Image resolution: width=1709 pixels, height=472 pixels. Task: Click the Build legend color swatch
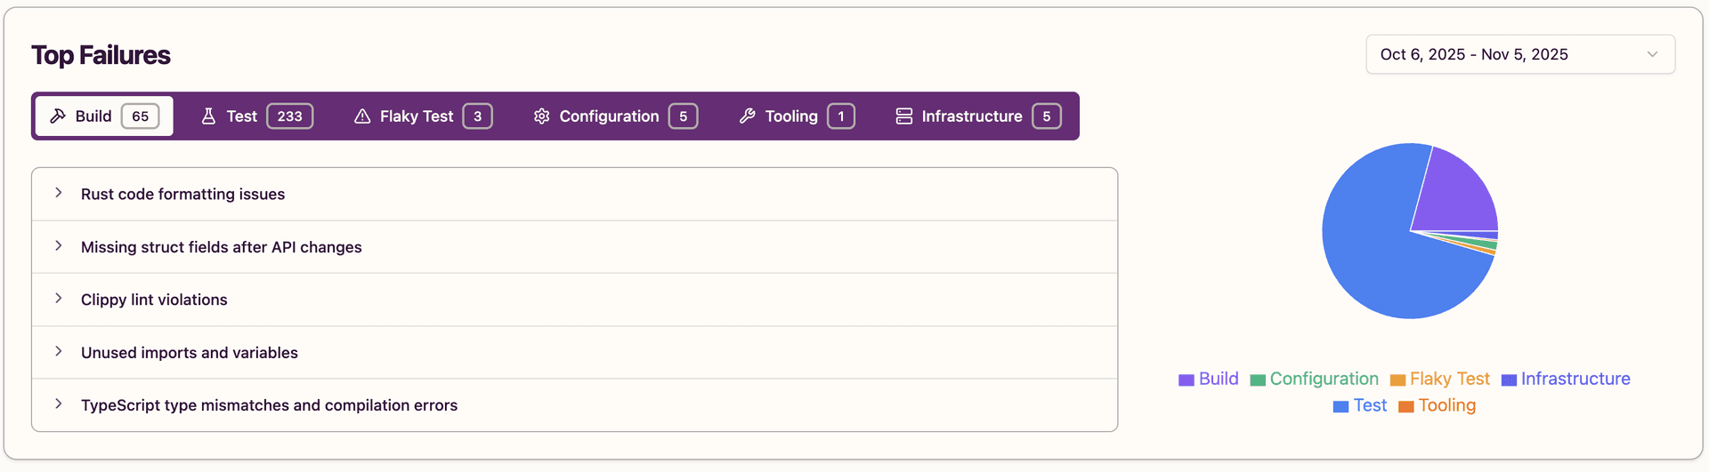pos(1186,380)
